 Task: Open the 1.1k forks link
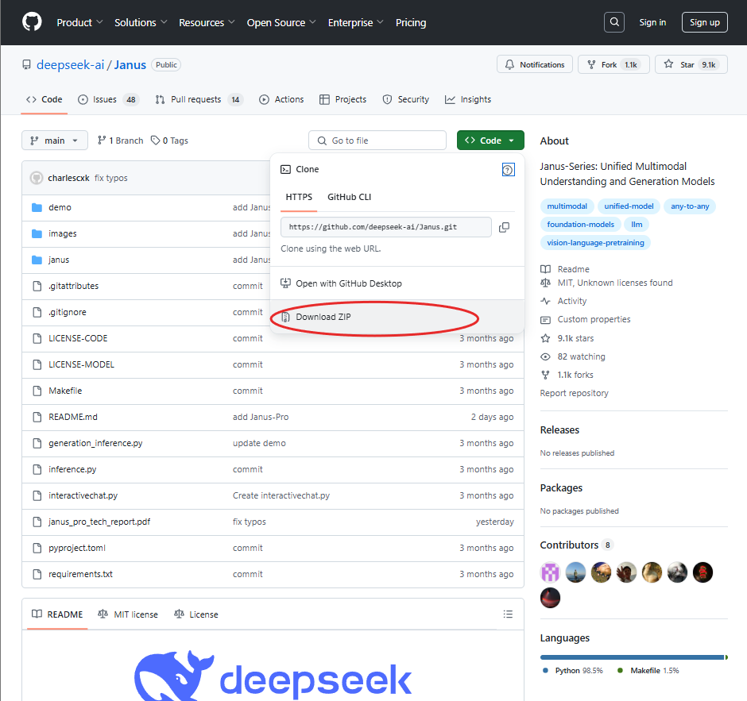[x=567, y=375]
